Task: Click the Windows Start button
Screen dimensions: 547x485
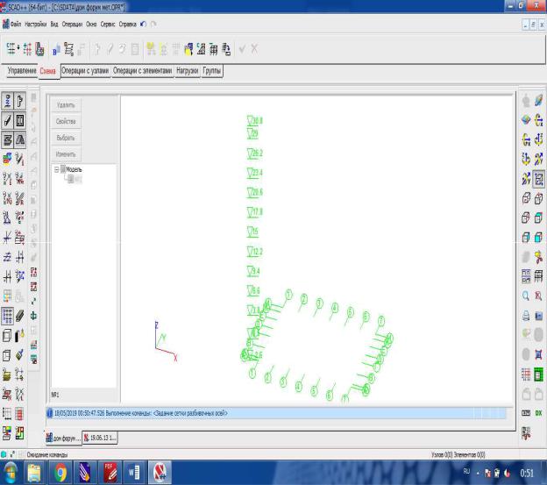Action: coord(11,473)
